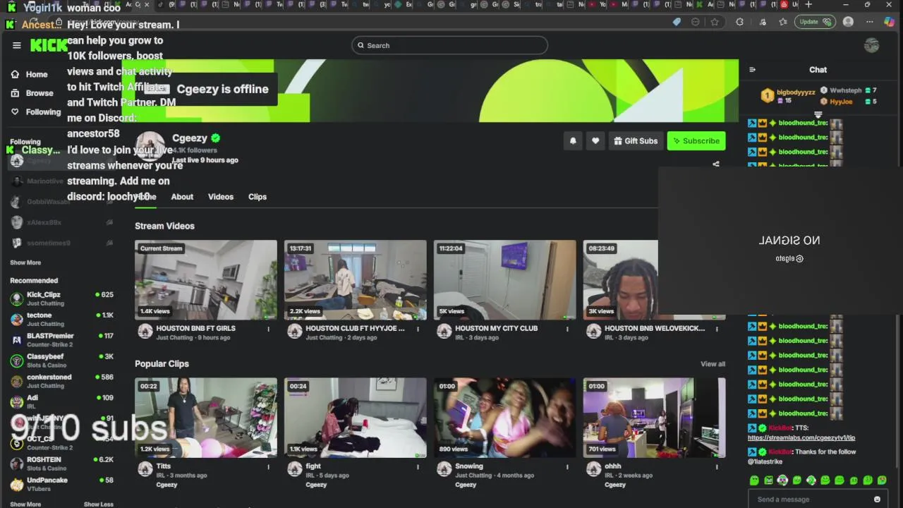
Task: Subscribe to Cgeezy's channel
Action: pos(696,140)
